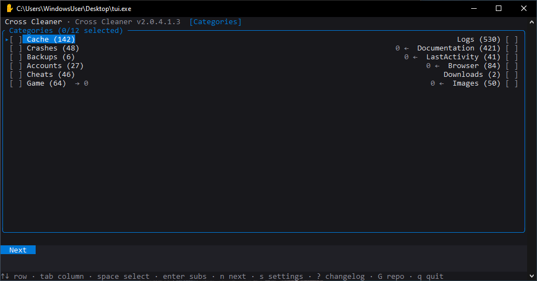The width and height of the screenshot is (537, 281).
Task: Click the 'space select' shortcut hint
Action: point(123,276)
